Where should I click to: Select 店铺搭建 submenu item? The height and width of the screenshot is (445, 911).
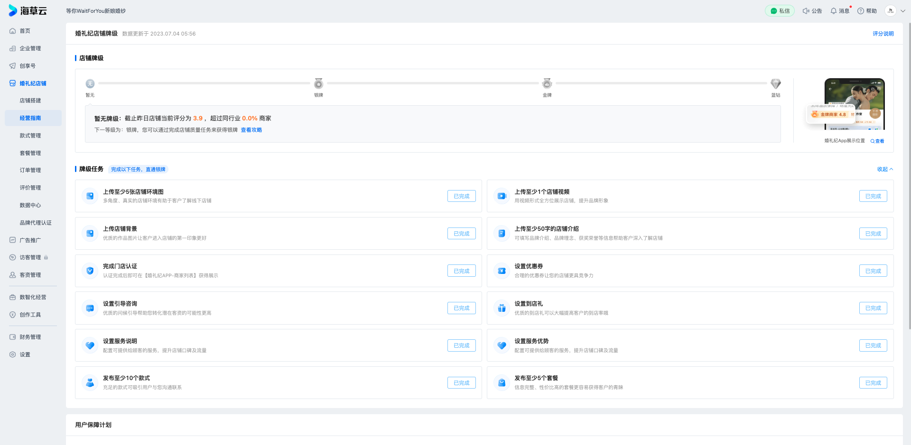pyautogui.click(x=30, y=100)
